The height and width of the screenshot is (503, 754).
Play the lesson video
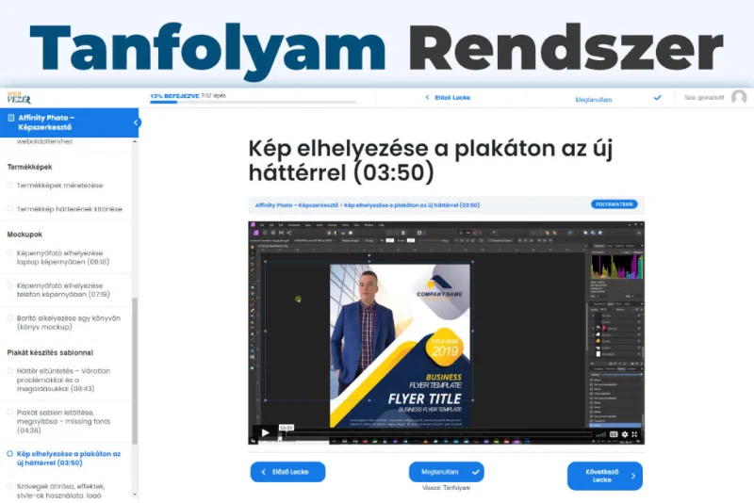(x=265, y=433)
